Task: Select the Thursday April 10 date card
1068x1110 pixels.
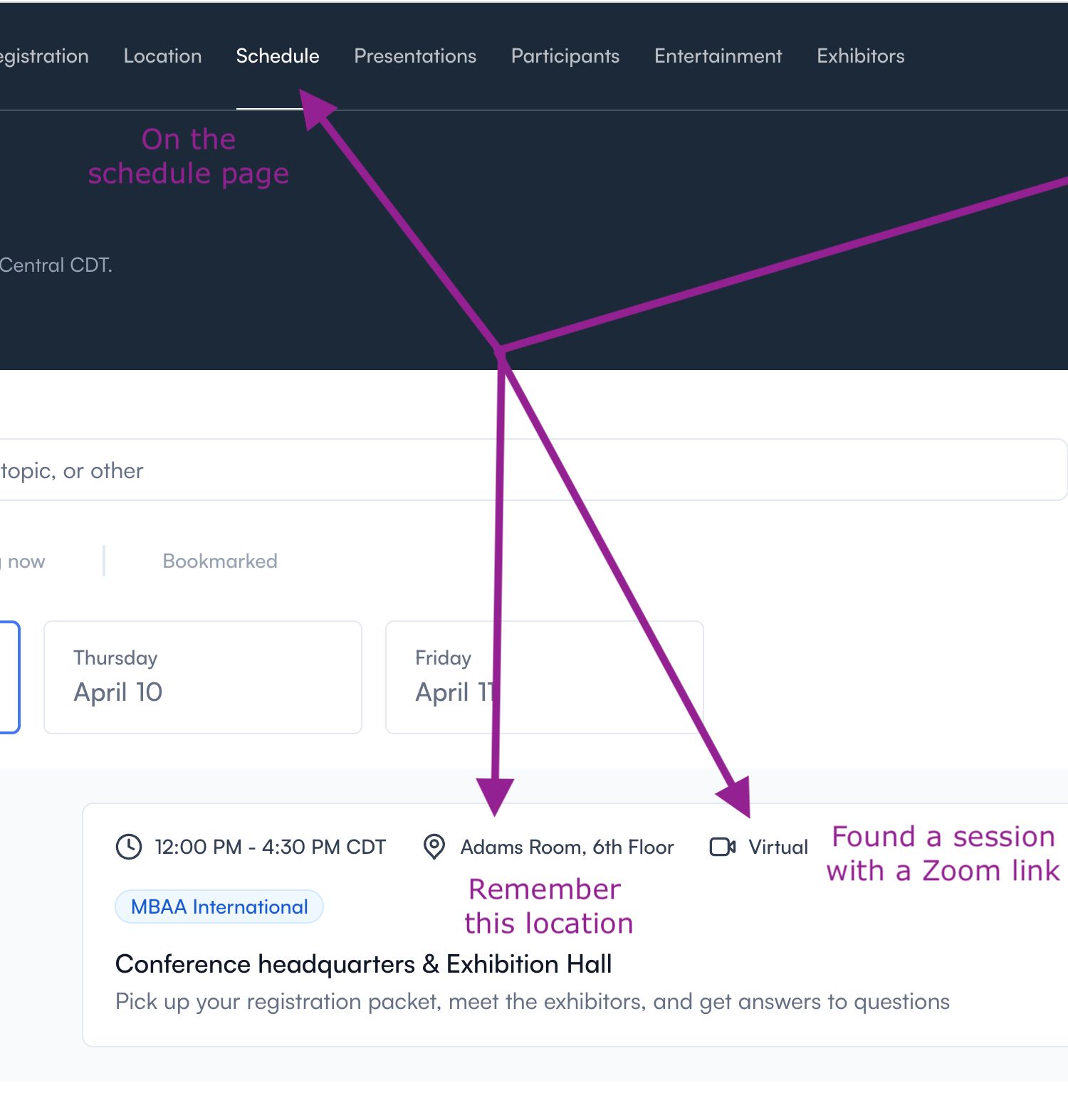Action: coord(203,677)
